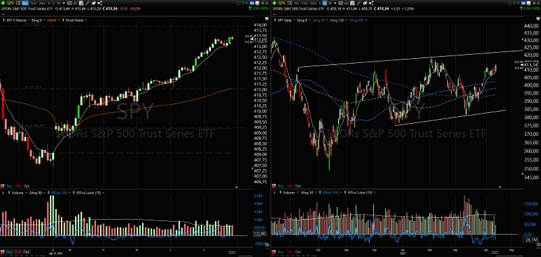Screen dimensions: 541x257
Task: Click the share icon in left chart toolbar
Action: click(99, 3)
